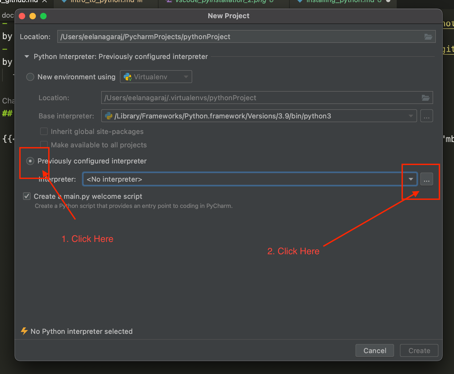Close the github.md tab in background editor
454x374 pixels.
pos(44,1)
